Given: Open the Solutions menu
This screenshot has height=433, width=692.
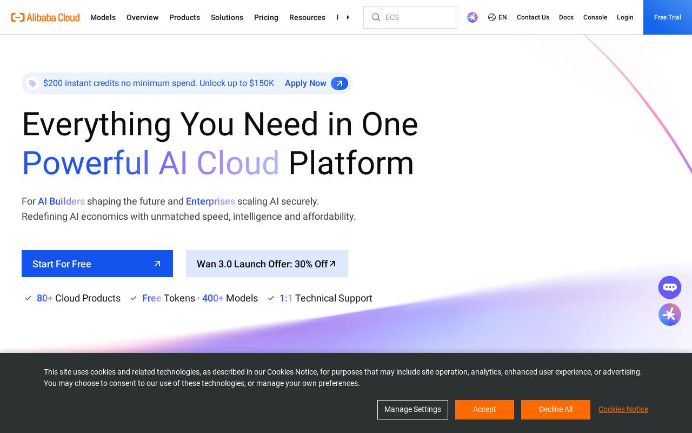Looking at the screenshot, I should click(x=227, y=17).
